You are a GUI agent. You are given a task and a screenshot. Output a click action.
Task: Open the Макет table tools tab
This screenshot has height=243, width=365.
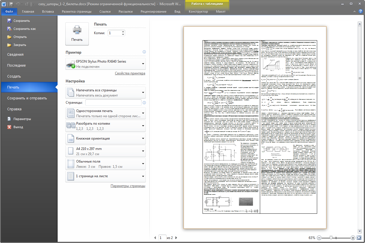pos(221,11)
